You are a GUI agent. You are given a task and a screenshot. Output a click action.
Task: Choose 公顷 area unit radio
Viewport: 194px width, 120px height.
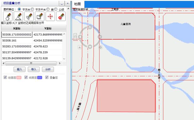pos(56,9)
